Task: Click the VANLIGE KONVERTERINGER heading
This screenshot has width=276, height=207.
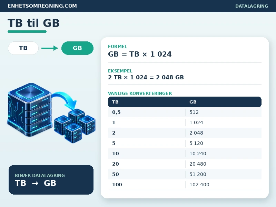Action: click(x=140, y=93)
